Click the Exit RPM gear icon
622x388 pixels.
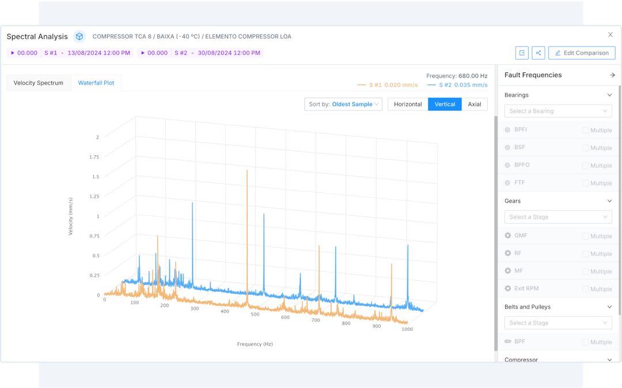(x=507, y=289)
